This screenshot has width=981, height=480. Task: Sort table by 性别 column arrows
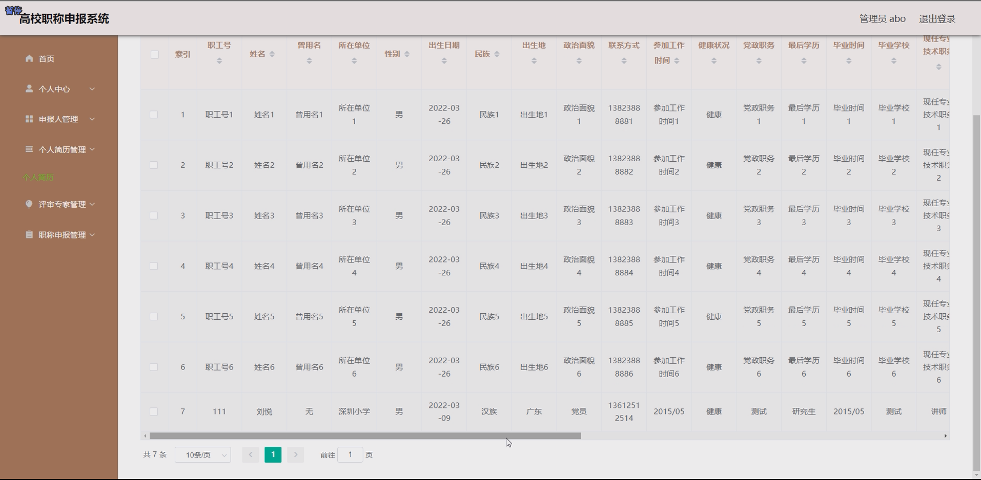407,54
